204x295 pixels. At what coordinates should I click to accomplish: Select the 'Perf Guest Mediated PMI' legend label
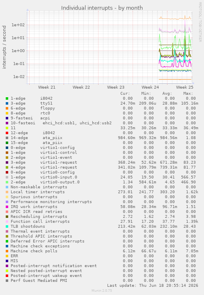click(39, 281)
